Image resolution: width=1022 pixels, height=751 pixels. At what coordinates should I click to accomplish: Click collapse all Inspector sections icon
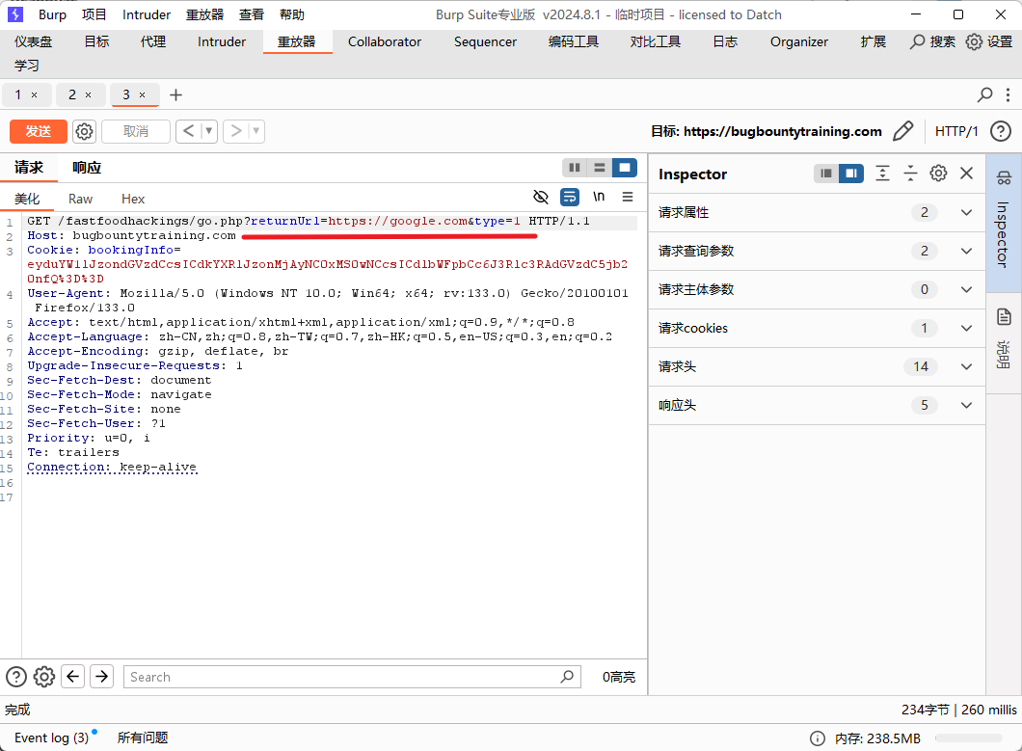(910, 174)
